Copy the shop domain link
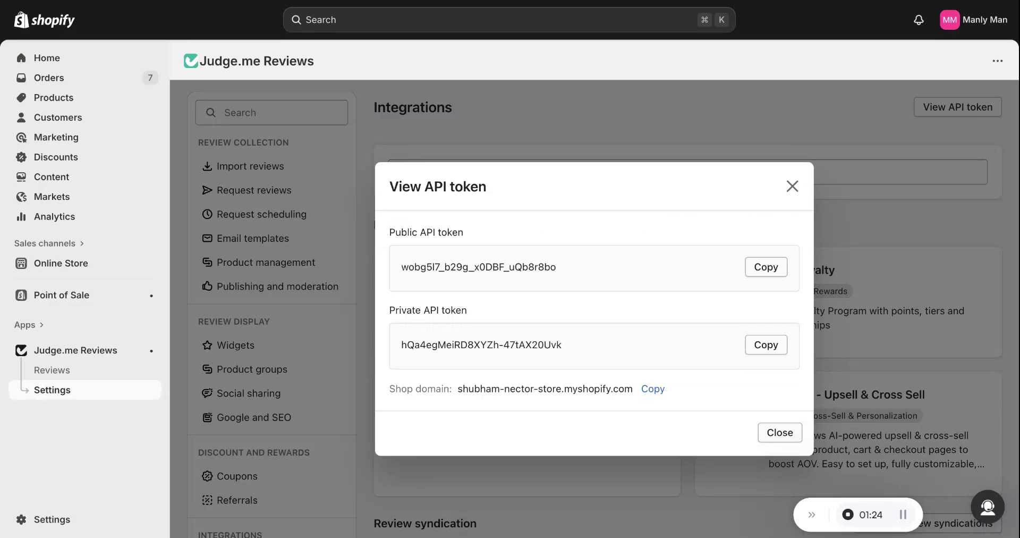The image size is (1020, 538). click(652, 389)
